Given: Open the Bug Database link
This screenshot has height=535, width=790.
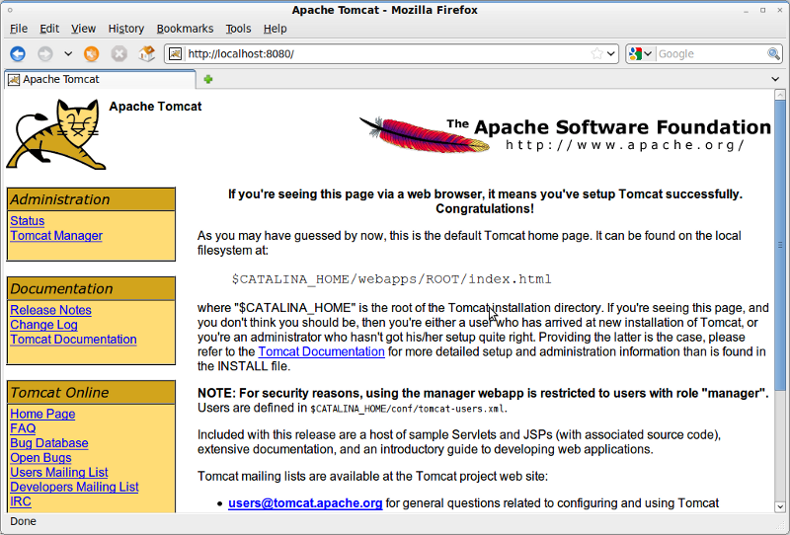Looking at the screenshot, I should click(x=49, y=443).
